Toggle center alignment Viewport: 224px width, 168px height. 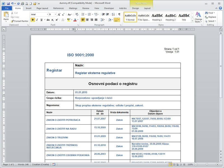[x=87, y=20]
